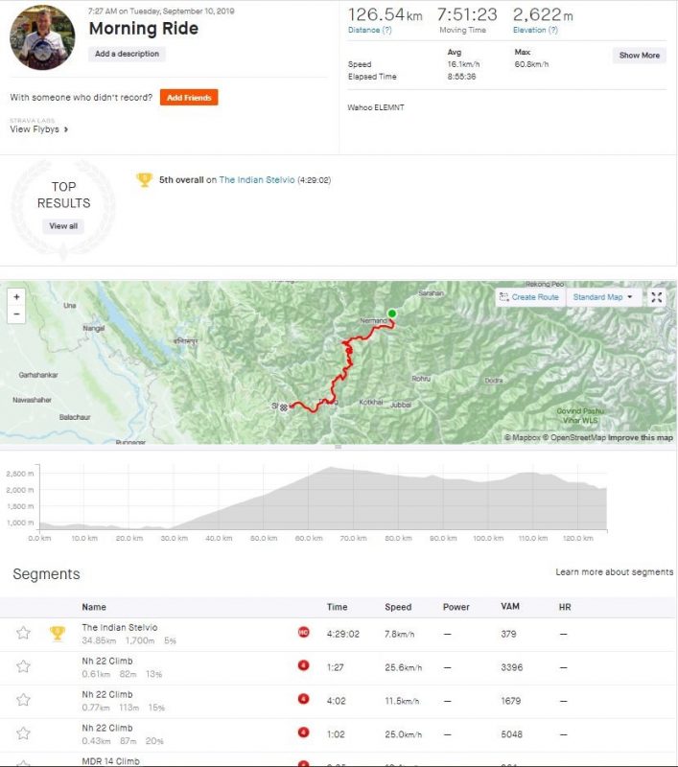This screenshot has width=678, height=767.
Task: Zoom out on the route map
Action: [16, 314]
